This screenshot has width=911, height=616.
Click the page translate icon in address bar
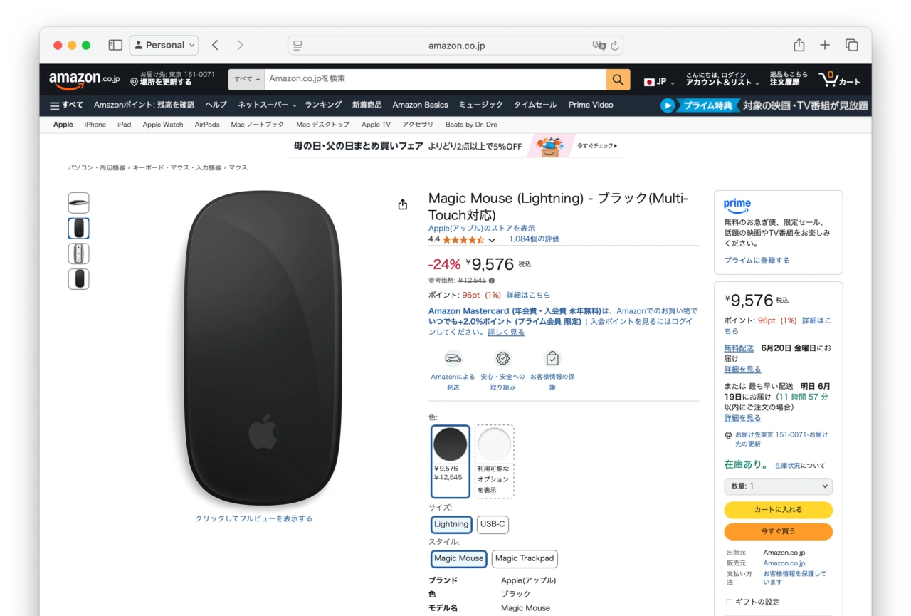click(599, 46)
